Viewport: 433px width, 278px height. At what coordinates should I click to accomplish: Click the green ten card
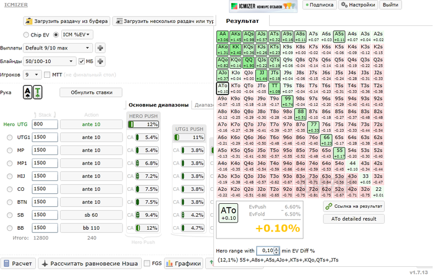point(38,92)
